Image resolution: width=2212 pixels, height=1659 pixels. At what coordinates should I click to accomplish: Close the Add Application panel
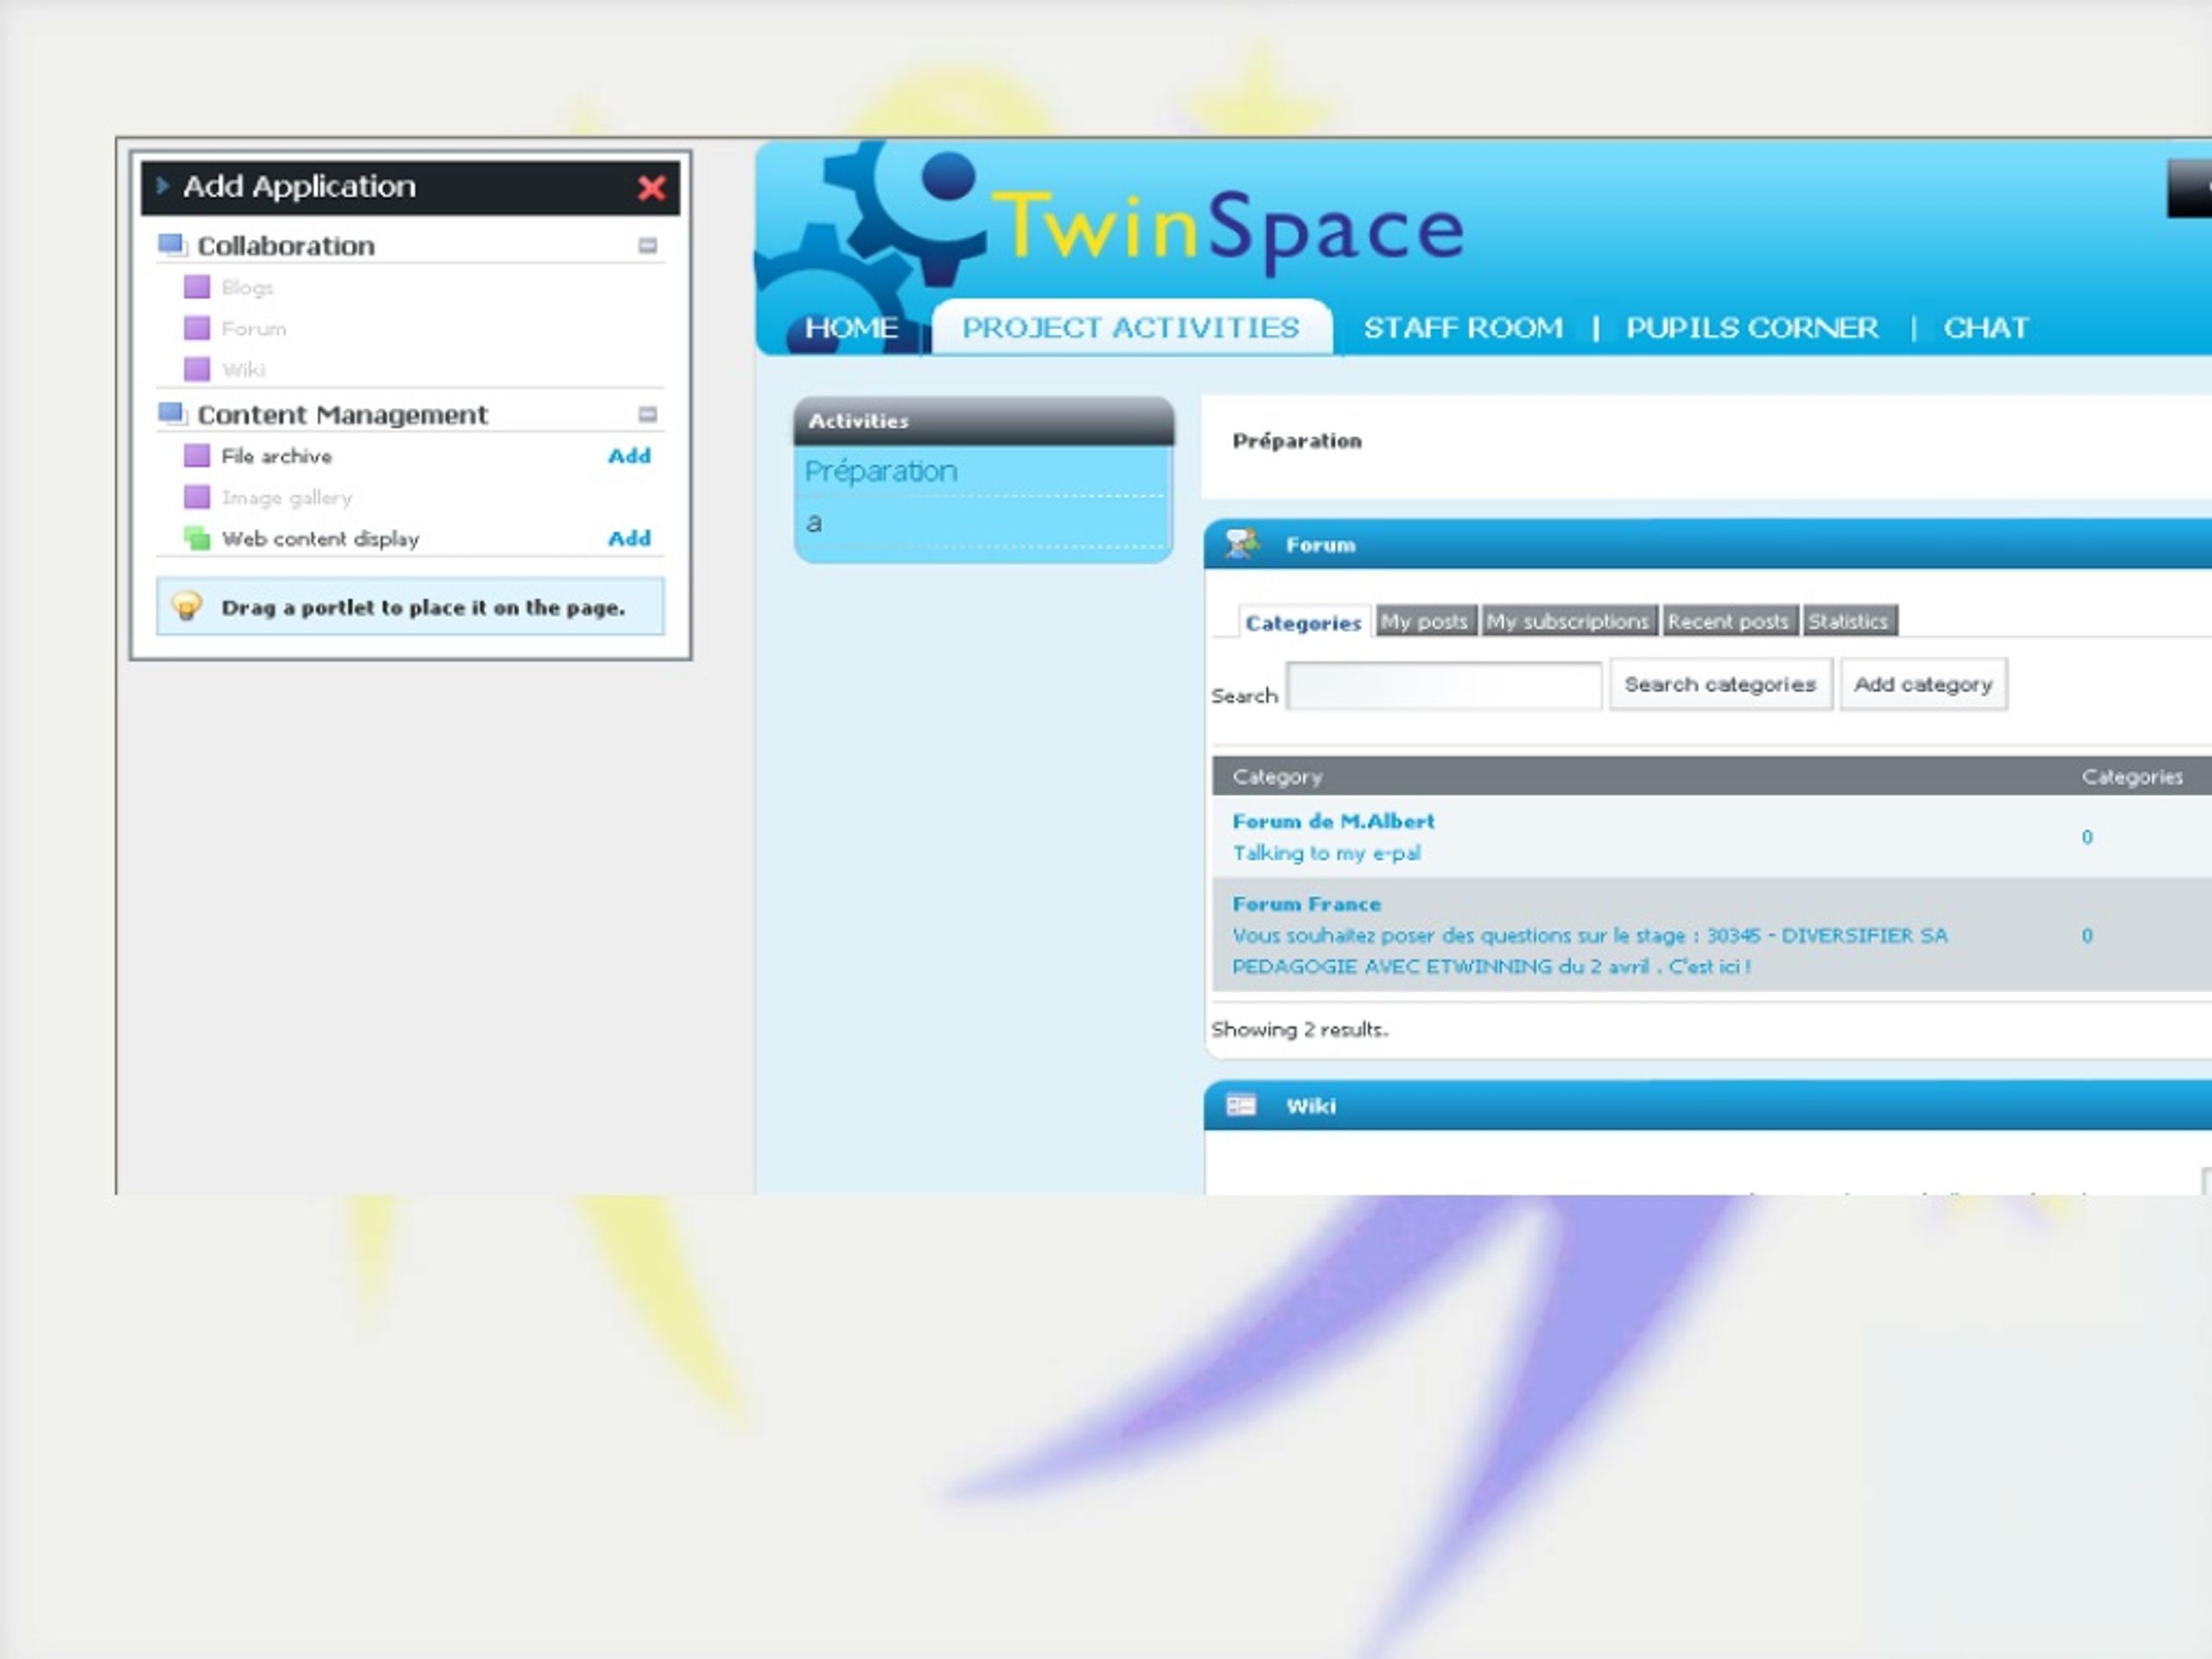tap(652, 187)
